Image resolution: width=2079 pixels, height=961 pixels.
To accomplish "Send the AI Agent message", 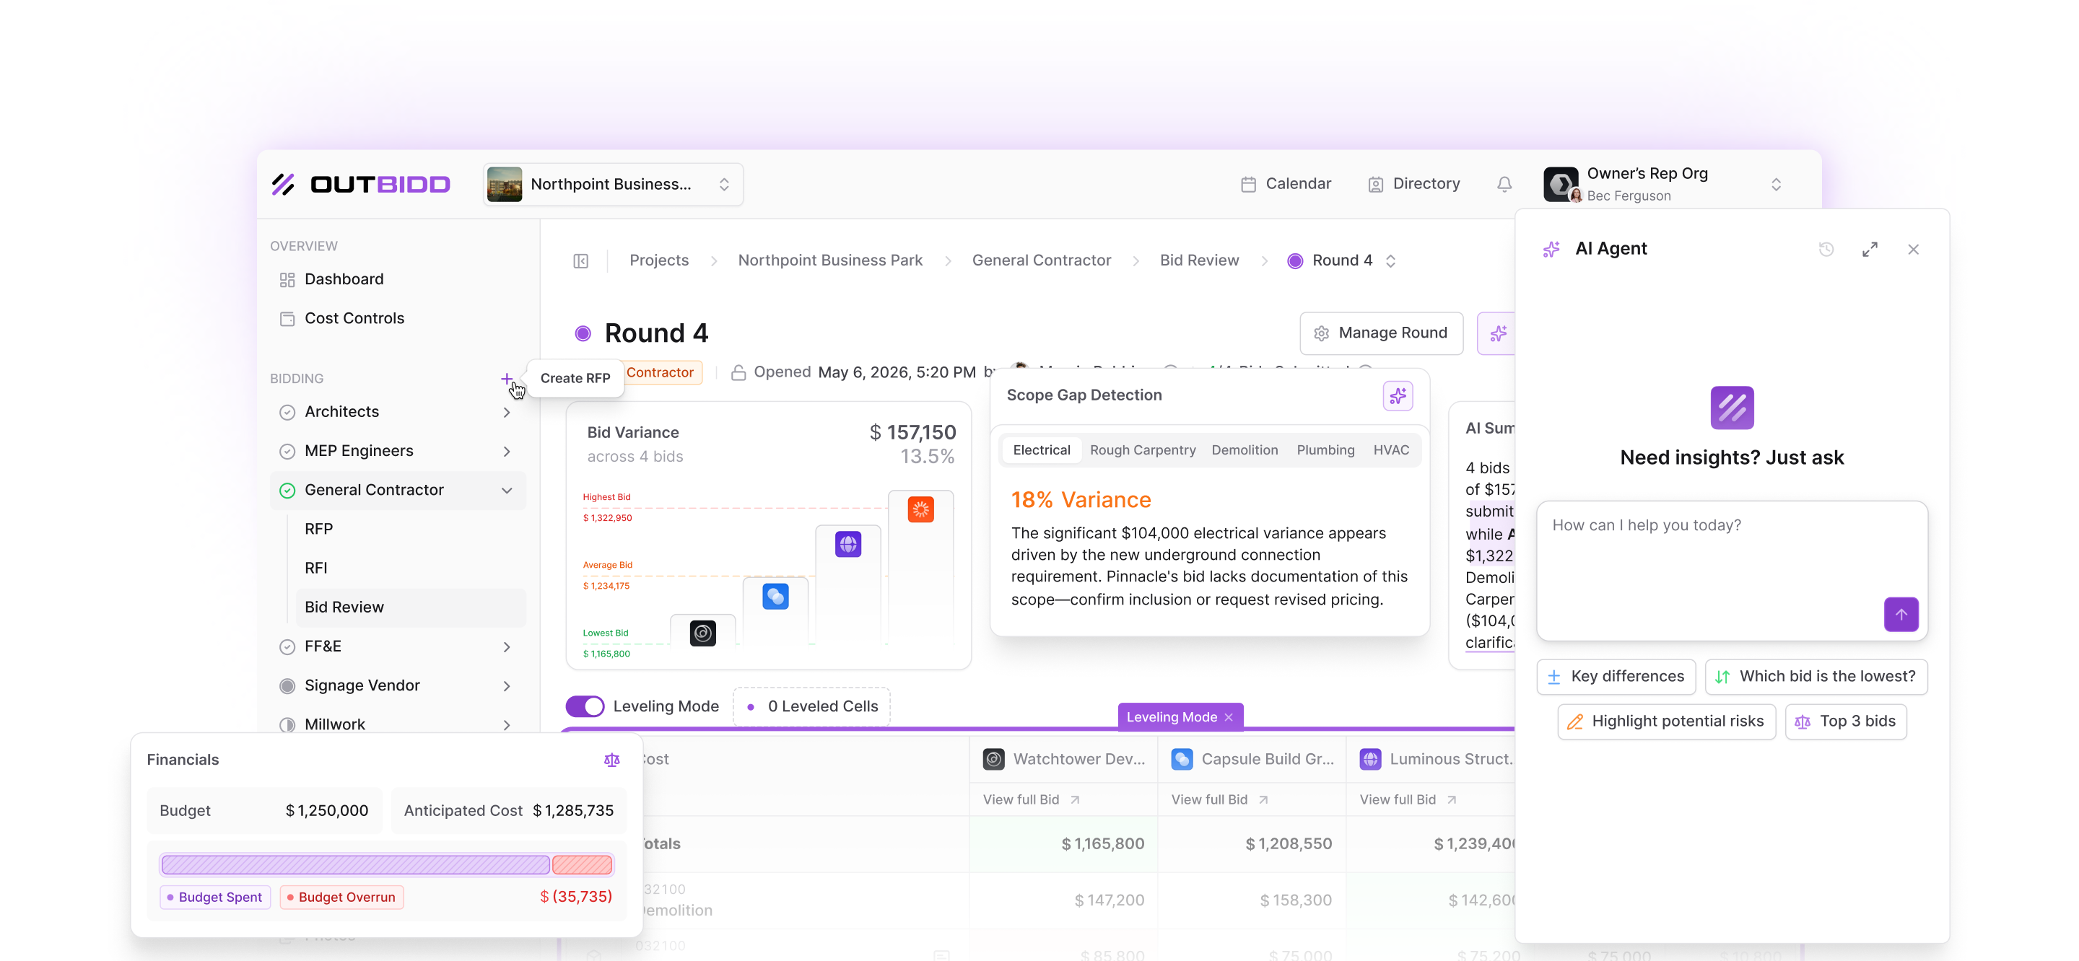I will click(x=1901, y=615).
